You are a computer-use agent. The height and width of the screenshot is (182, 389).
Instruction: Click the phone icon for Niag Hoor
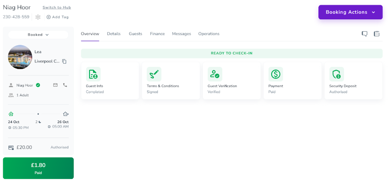[x=65, y=85]
